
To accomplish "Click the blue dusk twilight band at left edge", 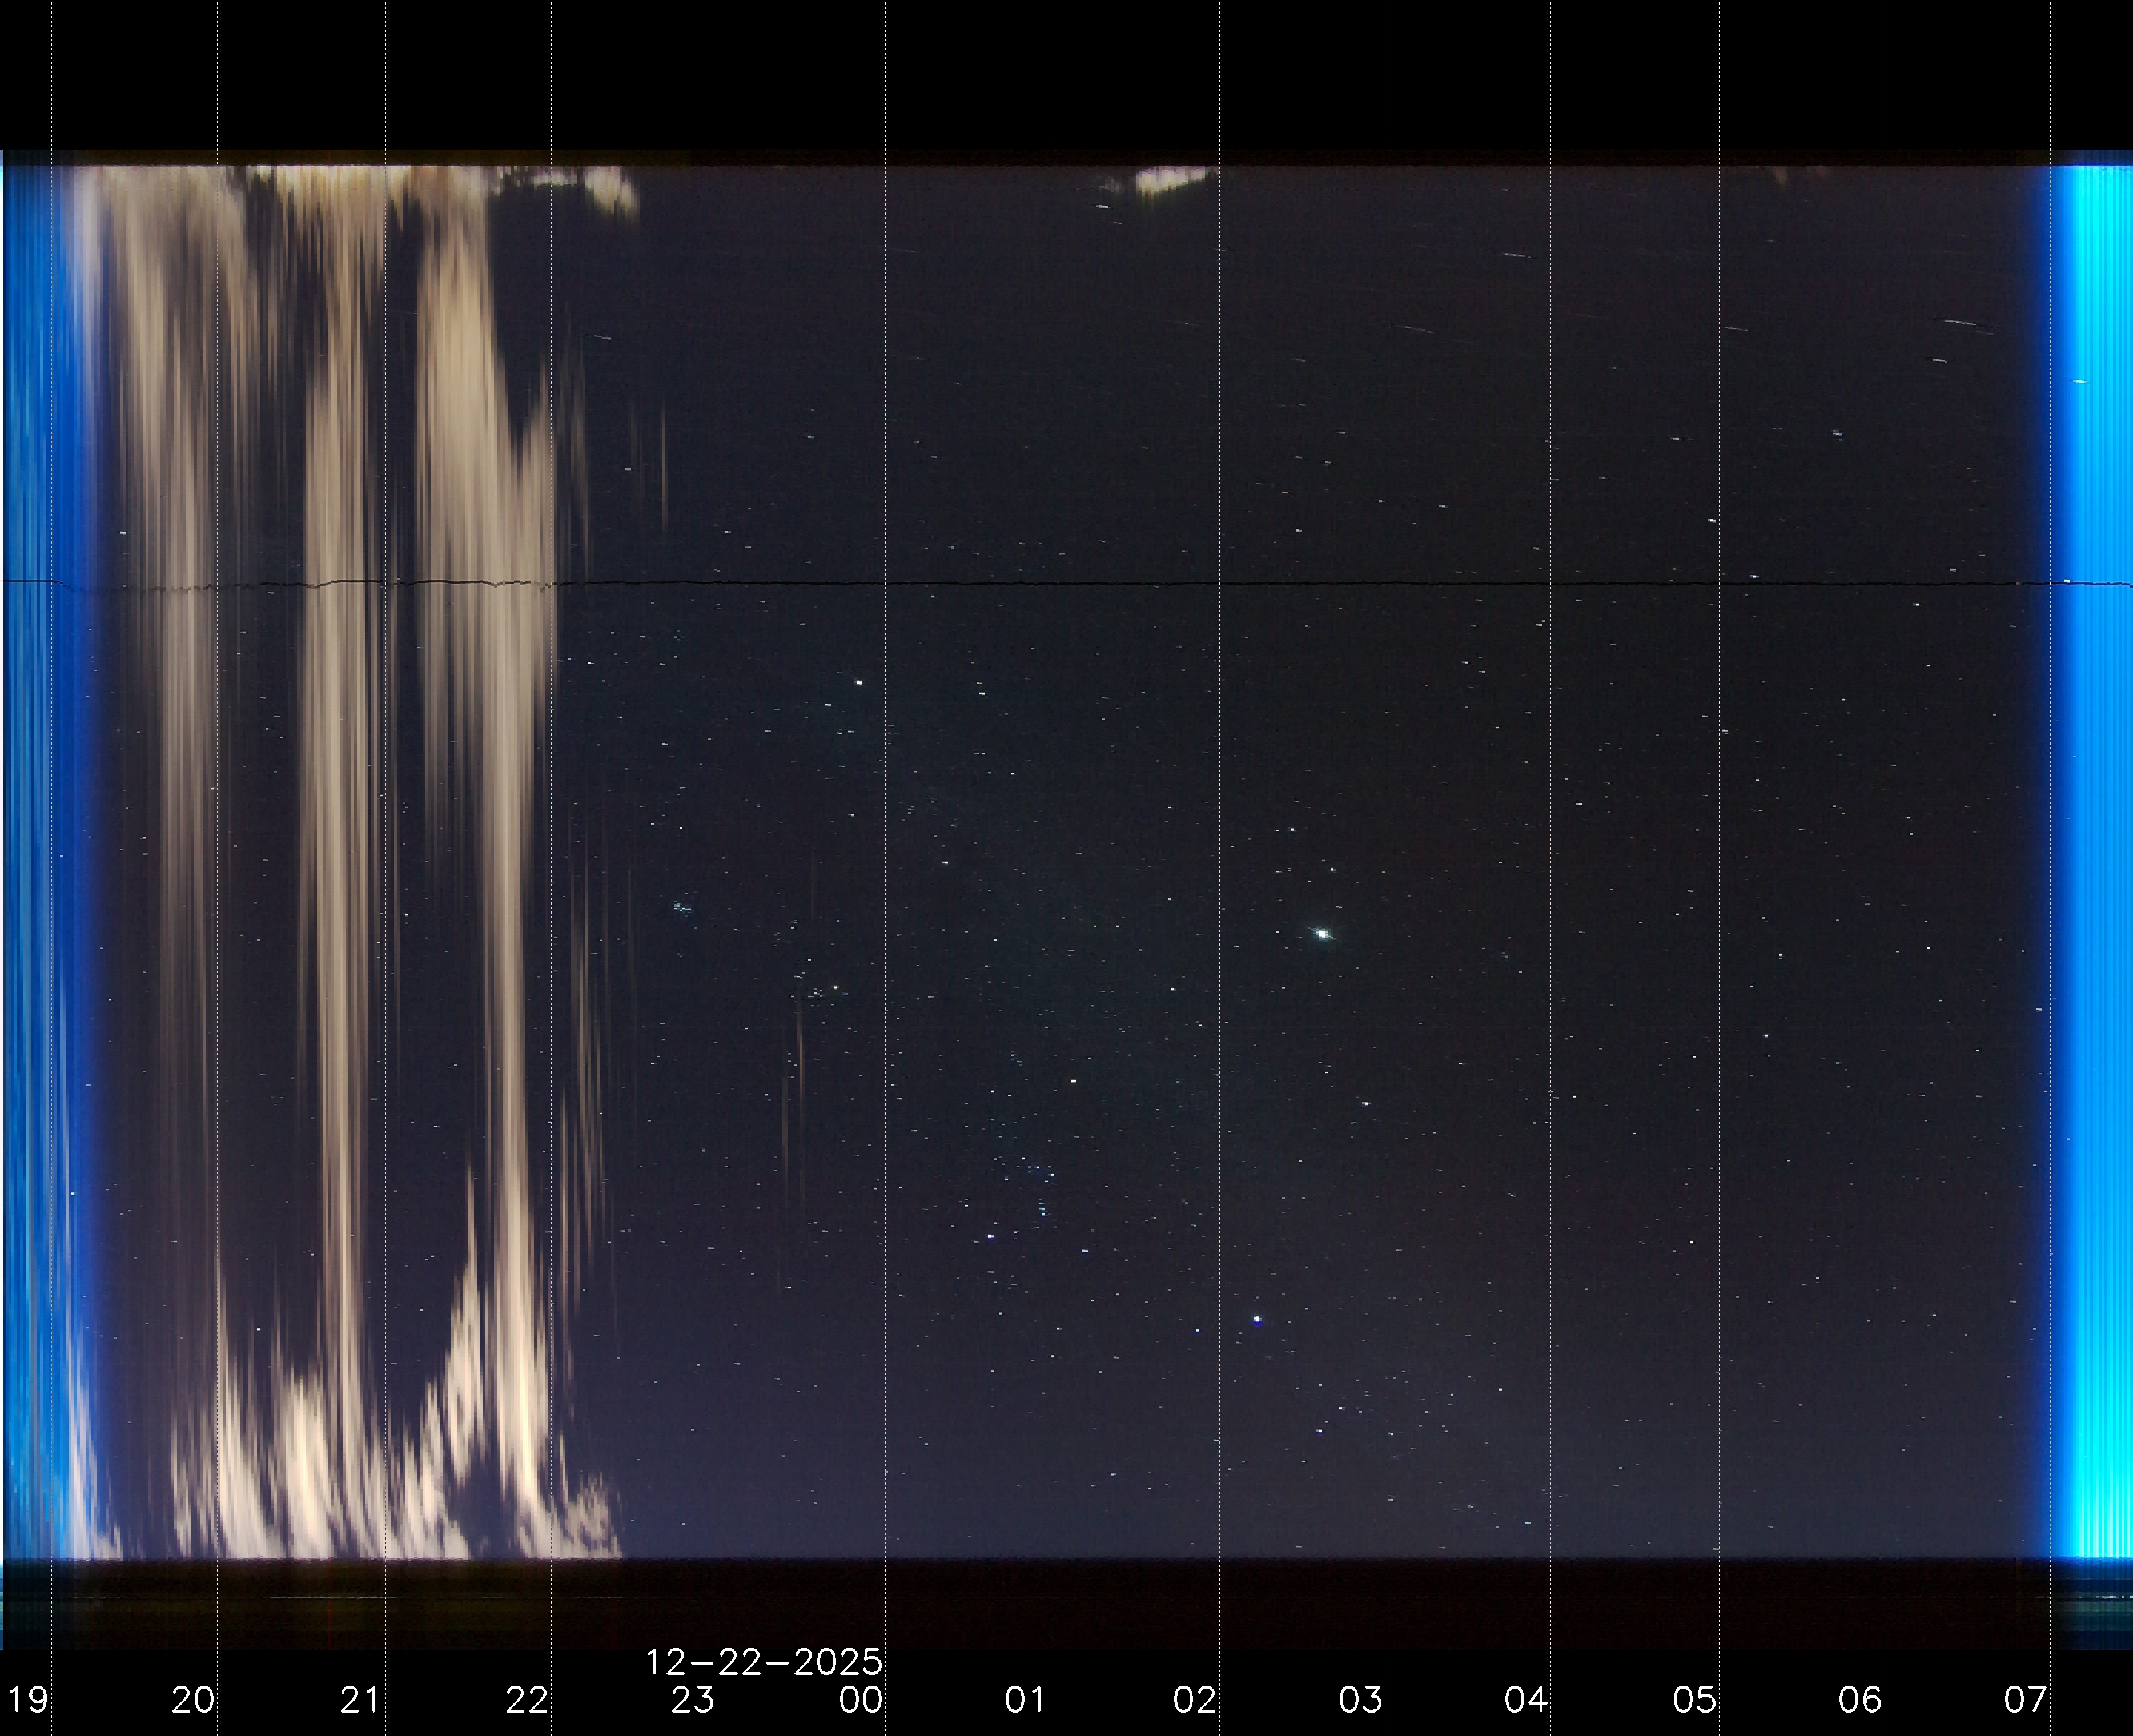I will coord(35,860).
